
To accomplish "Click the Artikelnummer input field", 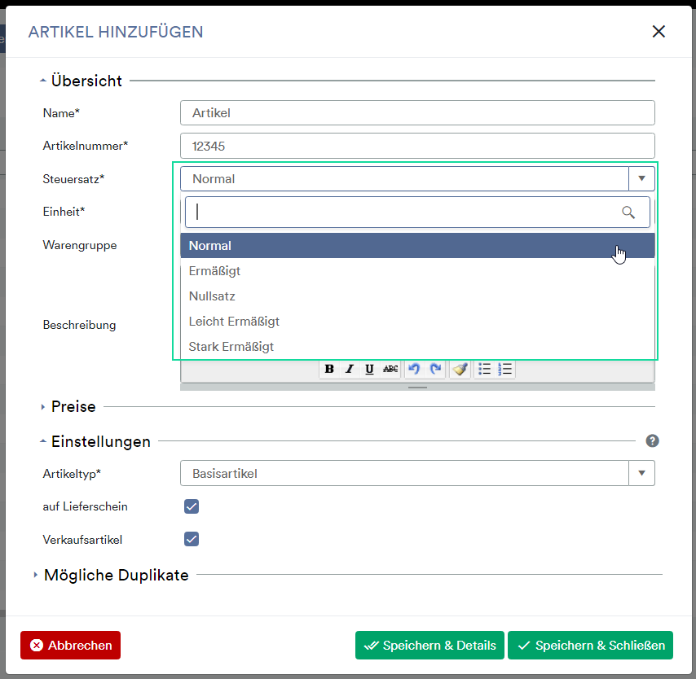I will [x=417, y=146].
